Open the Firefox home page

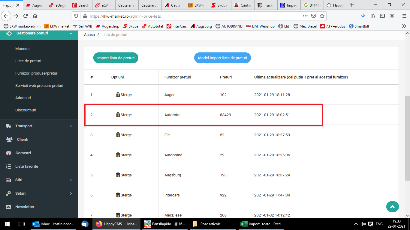coord(35,16)
